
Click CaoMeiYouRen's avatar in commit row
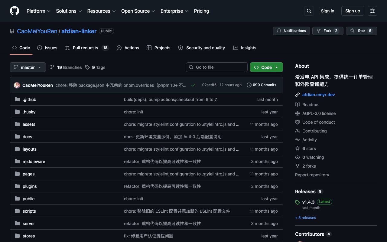(x=17, y=85)
